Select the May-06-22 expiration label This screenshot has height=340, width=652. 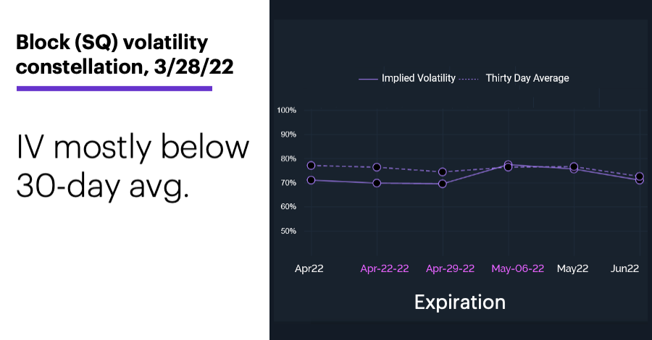[517, 268]
